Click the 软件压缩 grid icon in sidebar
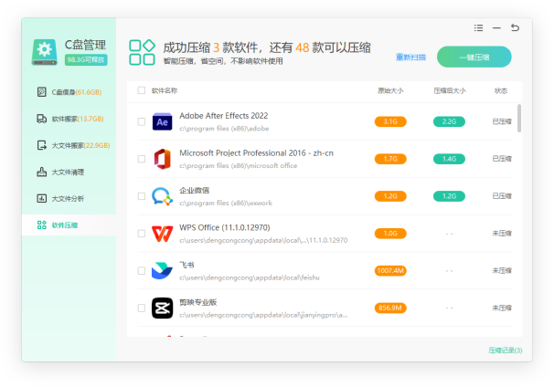Screen dimensions: 554x387 [x=42, y=225]
